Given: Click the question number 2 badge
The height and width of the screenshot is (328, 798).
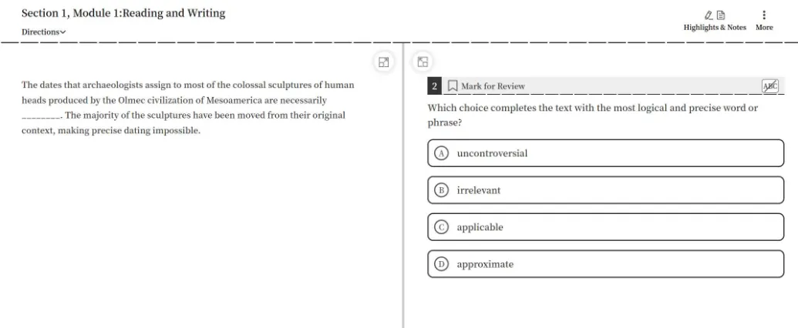Looking at the screenshot, I should pyautogui.click(x=434, y=86).
